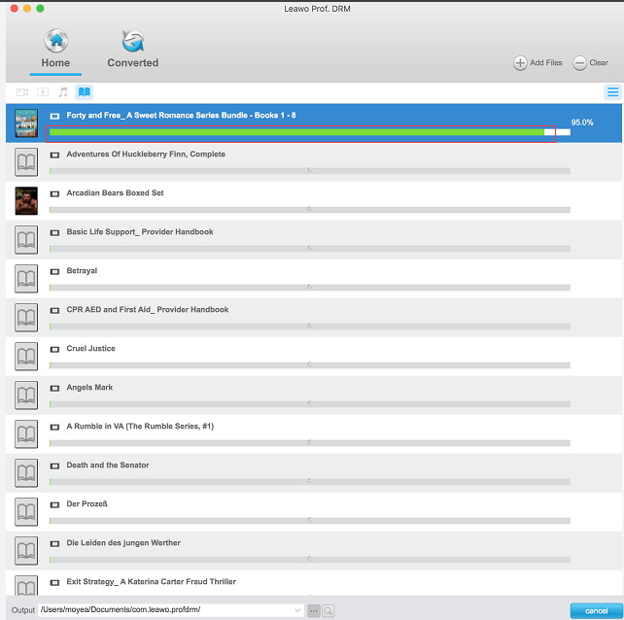Click the format icon beside Die Leiden des jungen Werther
Screen dimensions: 624x620
[54, 544]
